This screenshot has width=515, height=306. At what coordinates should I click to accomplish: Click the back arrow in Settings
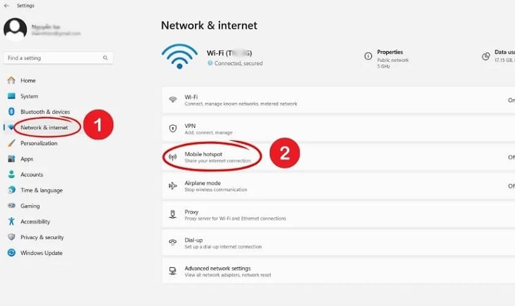point(6,6)
